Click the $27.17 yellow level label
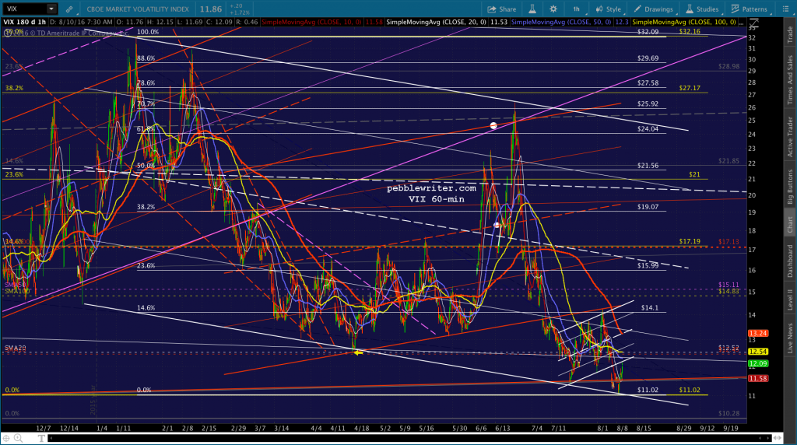 tap(690, 88)
